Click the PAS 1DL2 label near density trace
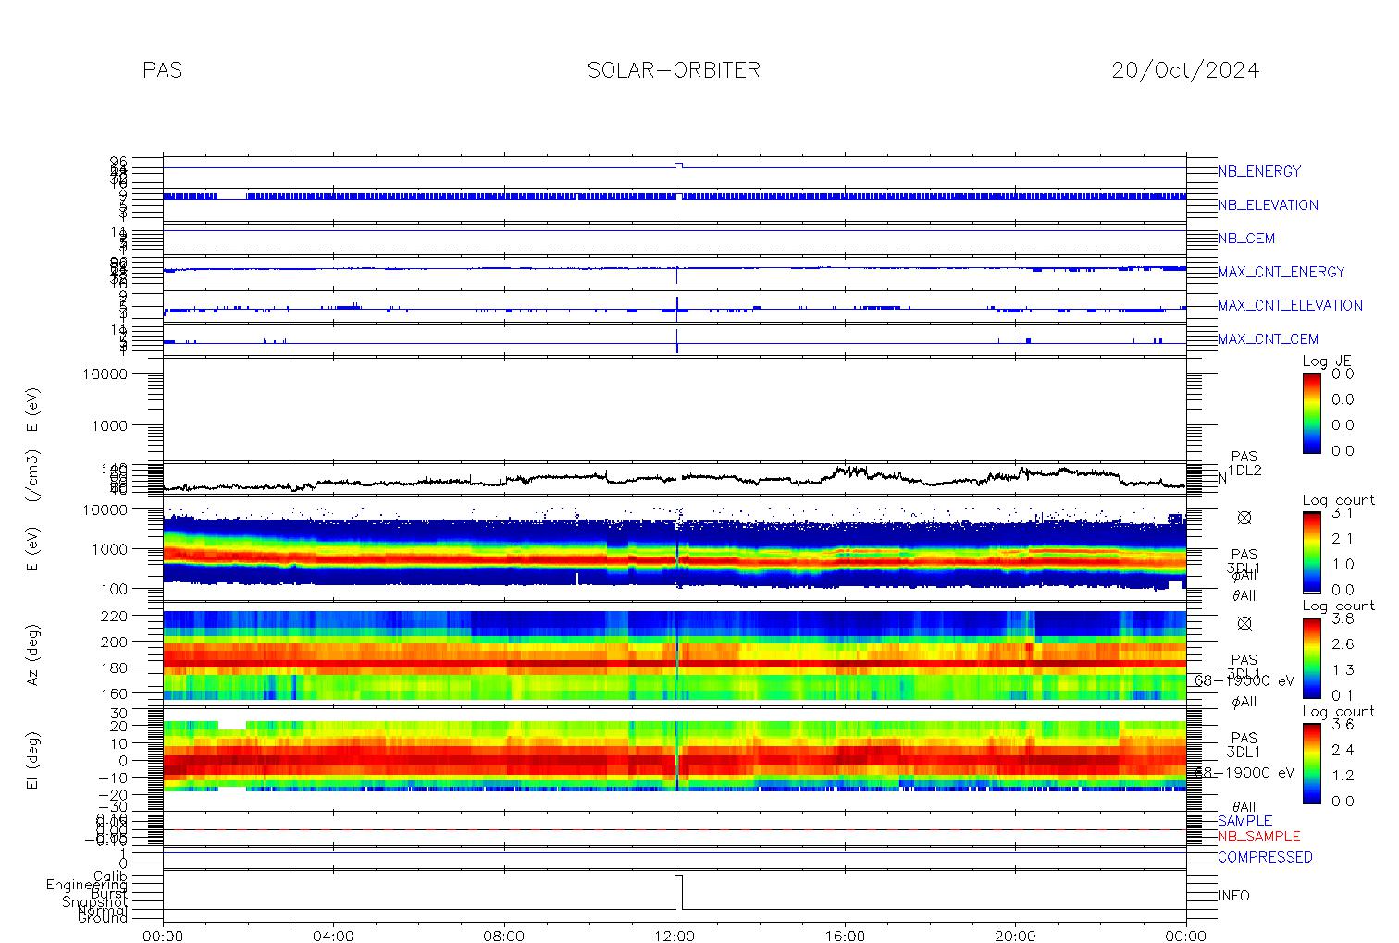 (1244, 463)
